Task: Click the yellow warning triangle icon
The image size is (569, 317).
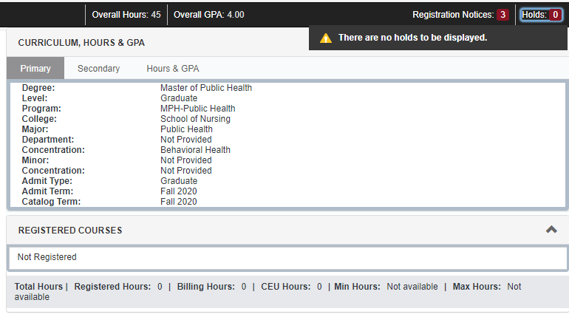Action: tap(325, 38)
